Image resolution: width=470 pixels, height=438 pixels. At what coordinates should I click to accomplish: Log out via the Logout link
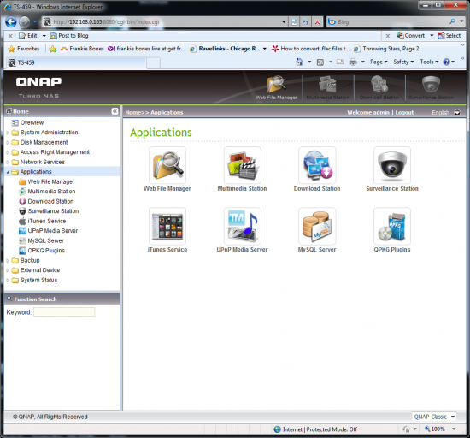404,113
